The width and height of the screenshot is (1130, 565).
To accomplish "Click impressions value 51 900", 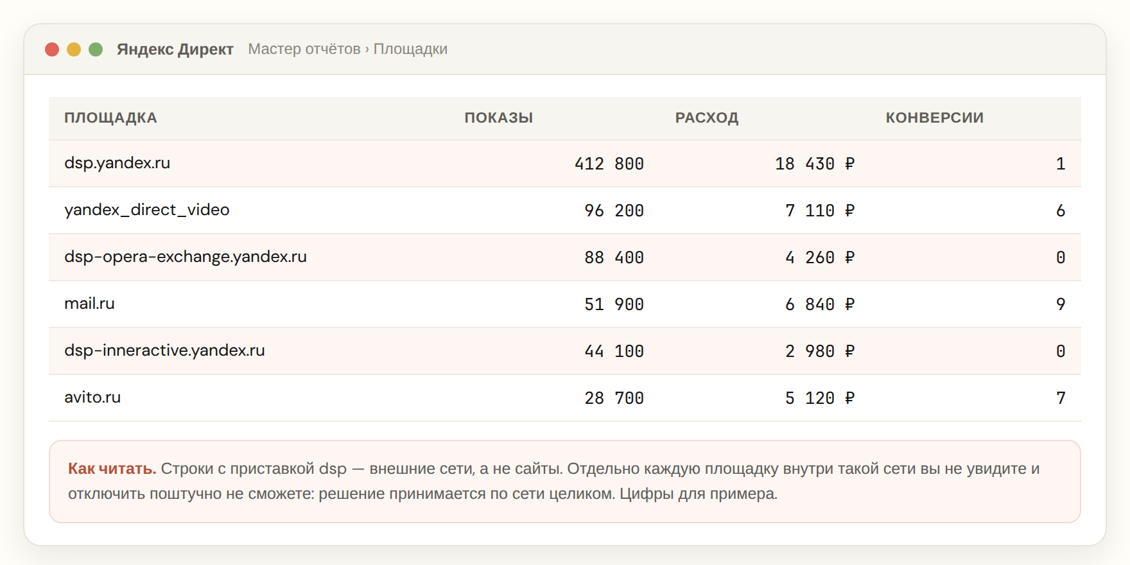I will [614, 304].
